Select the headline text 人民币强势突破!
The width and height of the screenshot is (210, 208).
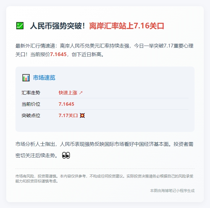pyautogui.click(x=57, y=26)
